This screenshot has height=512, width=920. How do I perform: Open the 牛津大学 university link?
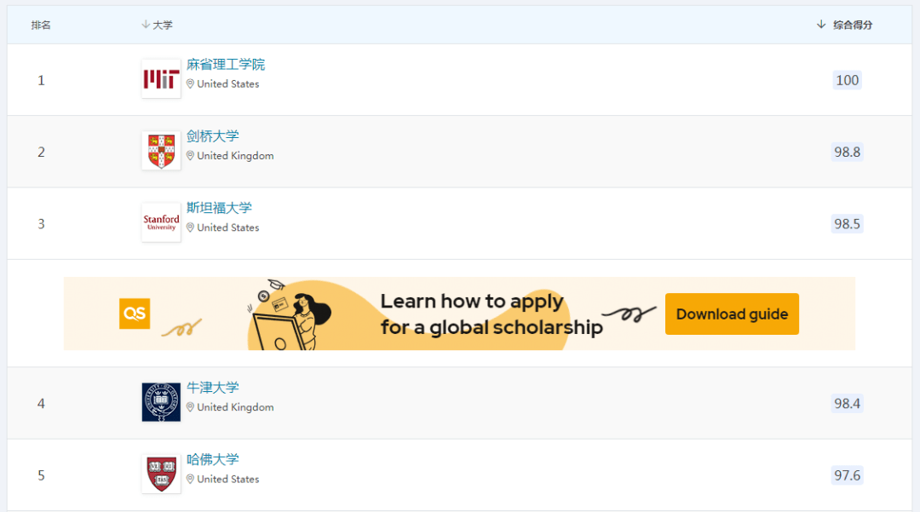tap(213, 388)
